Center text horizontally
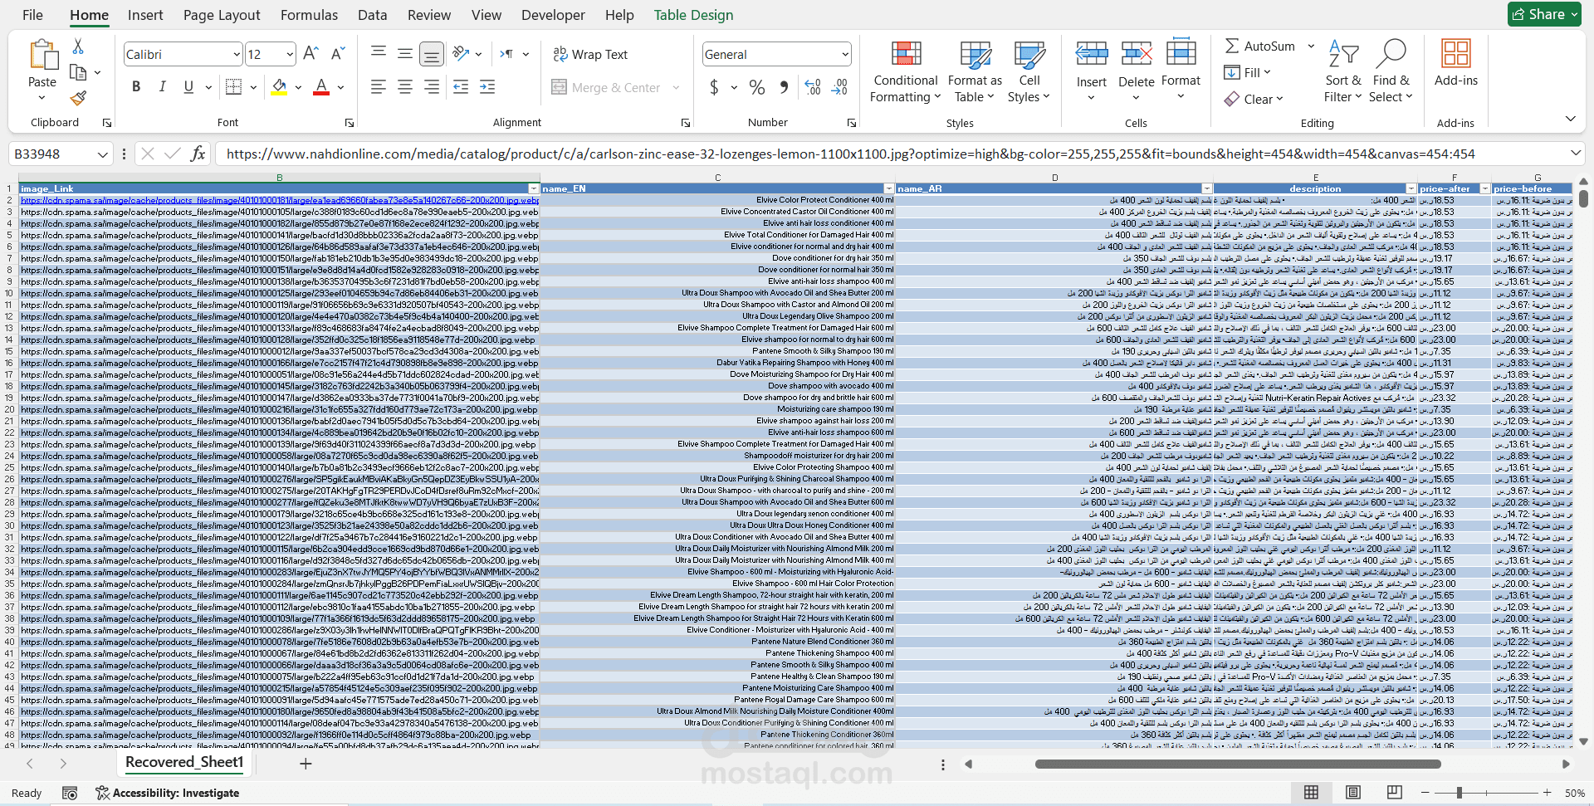Image resolution: width=1594 pixels, height=806 pixels. point(405,86)
